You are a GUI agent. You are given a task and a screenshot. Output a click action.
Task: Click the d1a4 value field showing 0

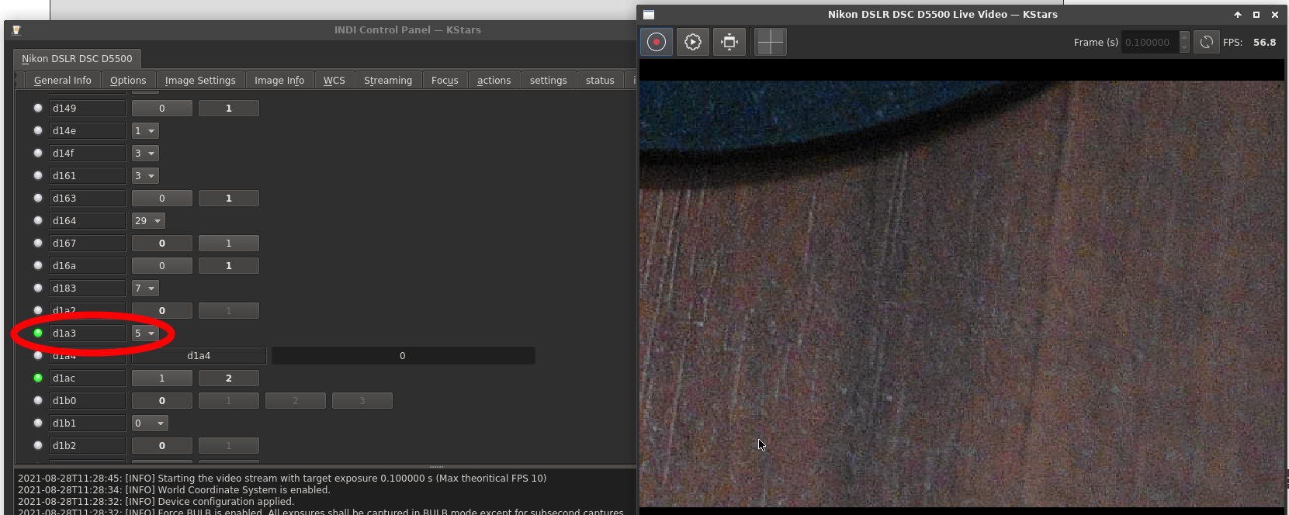[403, 355]
